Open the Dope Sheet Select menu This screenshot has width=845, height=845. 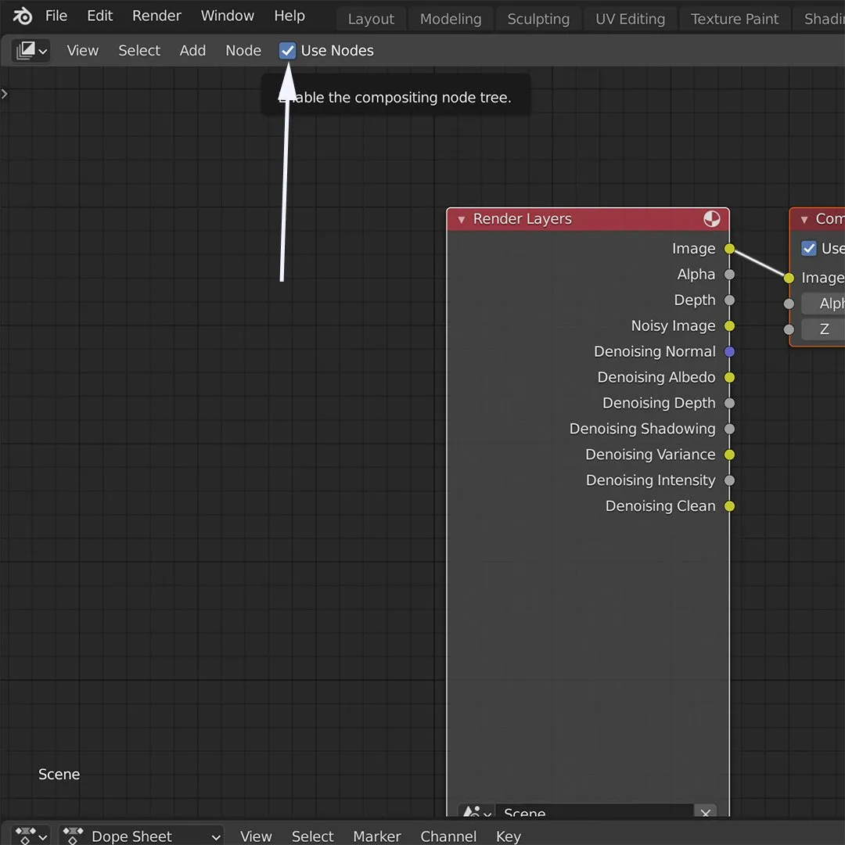pos(312,836)
